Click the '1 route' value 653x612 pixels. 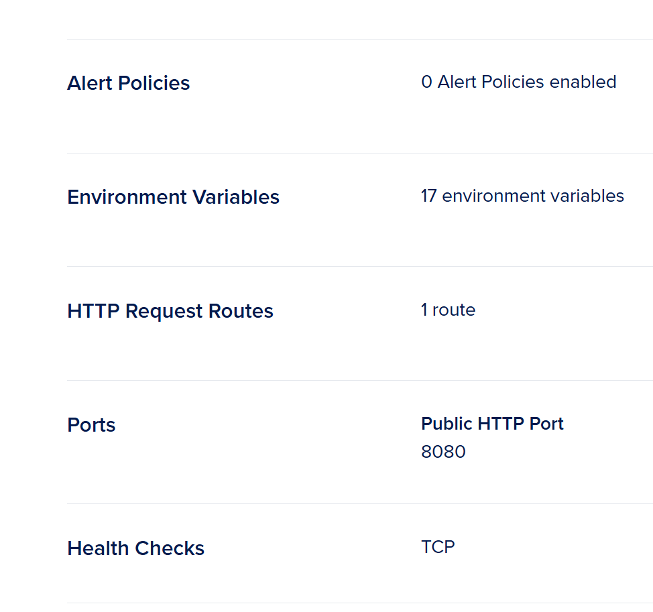tap(448, 310)
